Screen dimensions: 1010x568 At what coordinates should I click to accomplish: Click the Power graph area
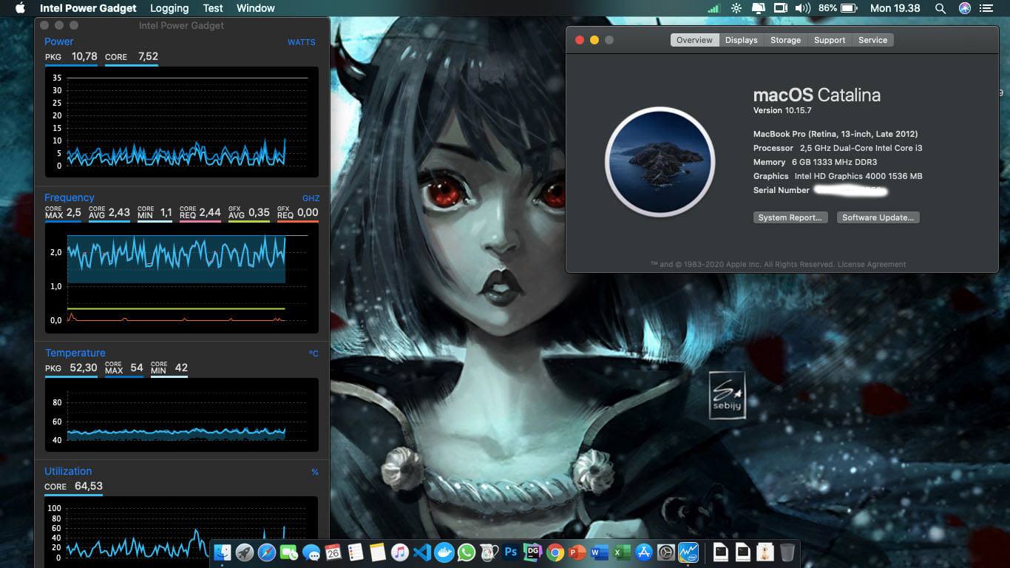182,121
